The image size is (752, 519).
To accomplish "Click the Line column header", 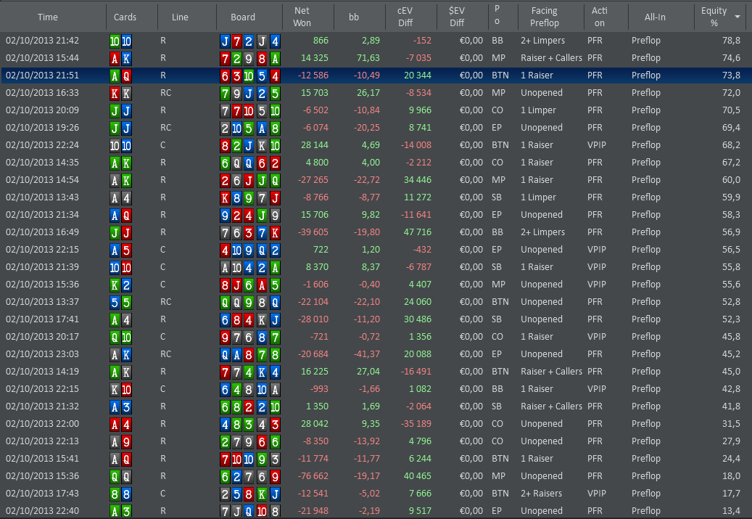I will click(x=180, y=17).
